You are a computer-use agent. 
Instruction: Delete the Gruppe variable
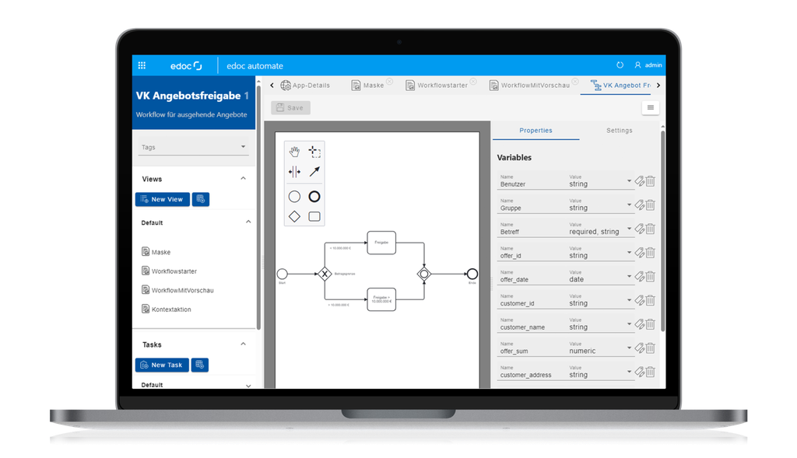point(650,205)
